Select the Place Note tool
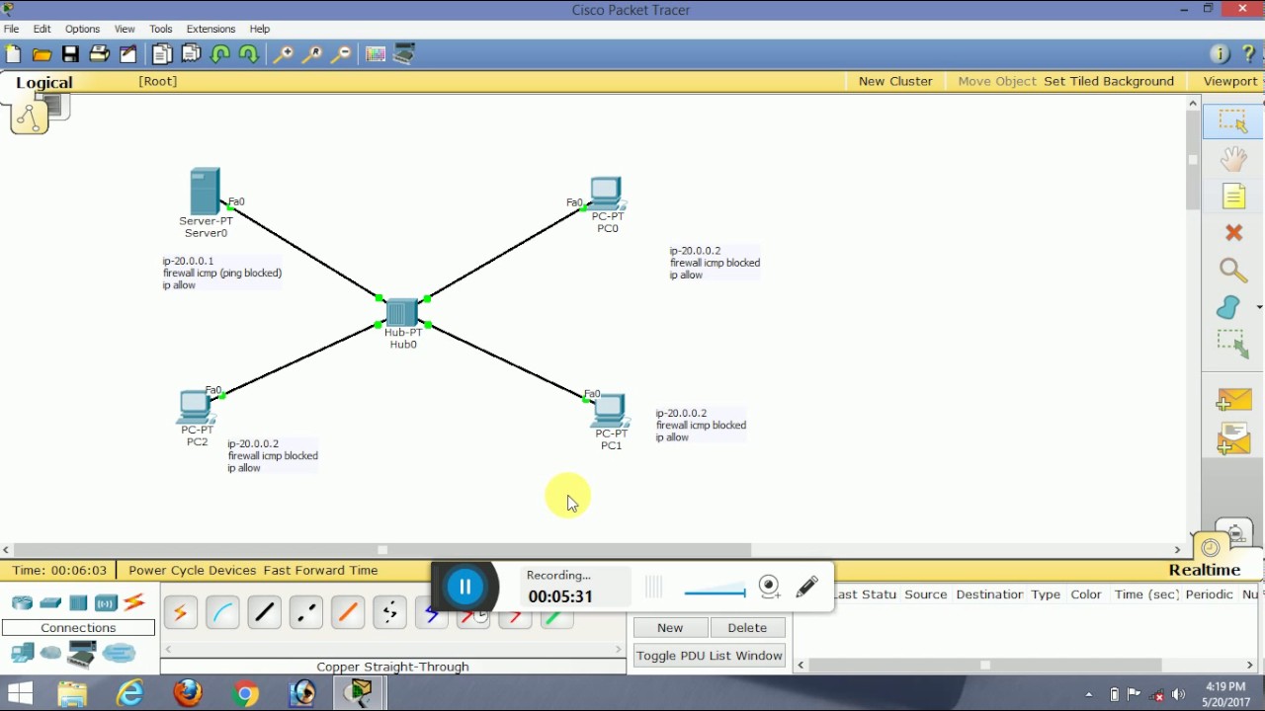The width and height of the screenshot is (1265, 711). pos(1233,196)
